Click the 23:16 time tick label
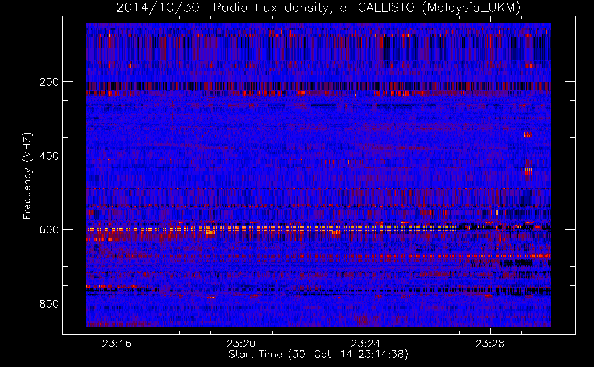 tap(117, 344)
